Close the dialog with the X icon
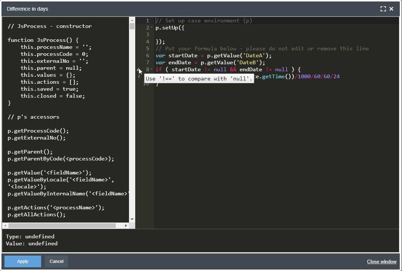 pos(391,9)
